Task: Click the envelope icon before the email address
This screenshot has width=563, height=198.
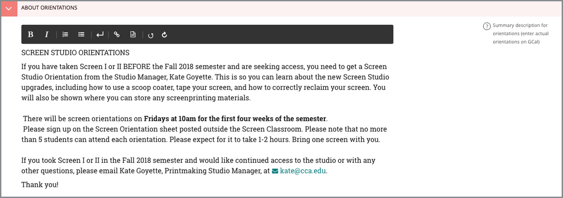Action: (x=275, y=171)
